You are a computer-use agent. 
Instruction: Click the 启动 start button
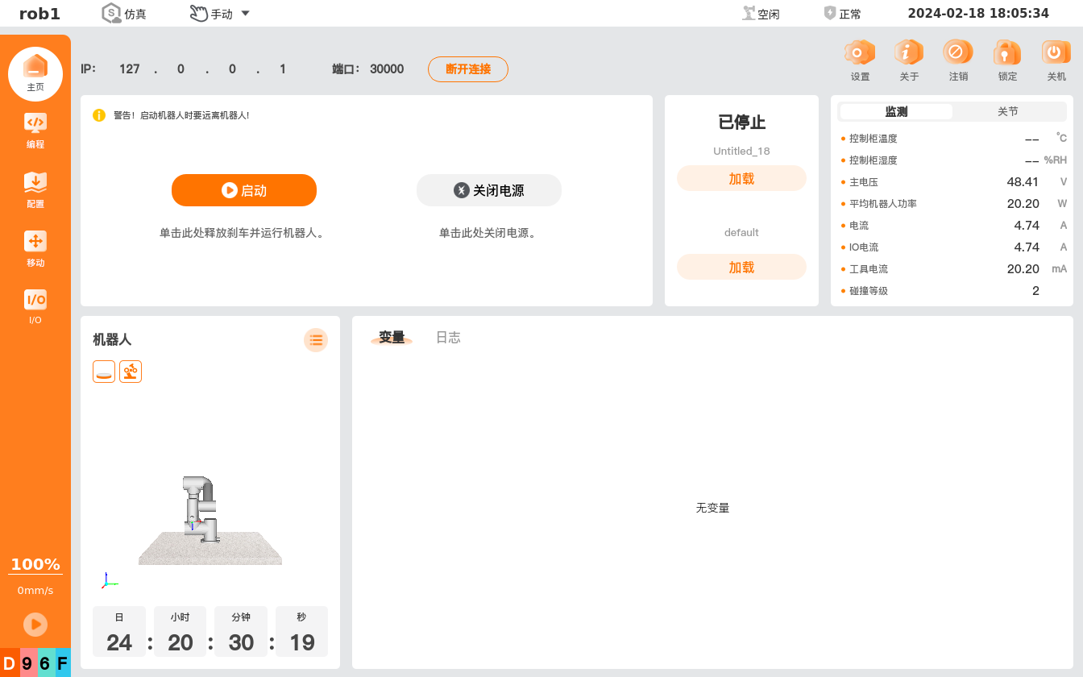point(244,190)
